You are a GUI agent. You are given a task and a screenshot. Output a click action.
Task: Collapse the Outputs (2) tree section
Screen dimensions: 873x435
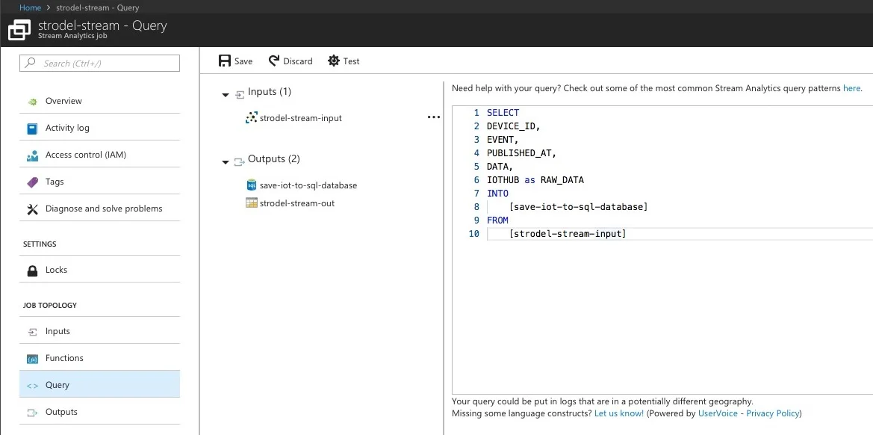tap(226, 162)
